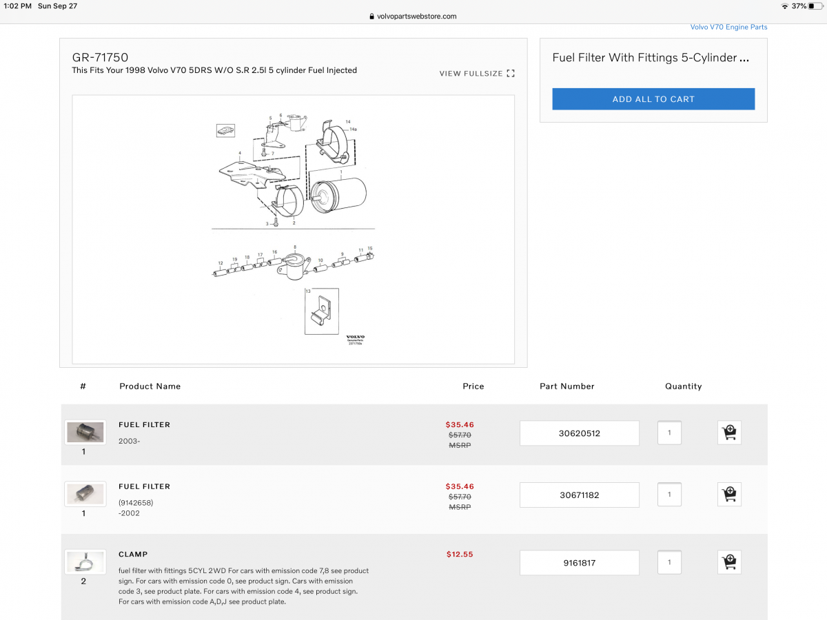Select part number field 9161817
The width and height of the screenshot is (827, 620).
(579, 563)
